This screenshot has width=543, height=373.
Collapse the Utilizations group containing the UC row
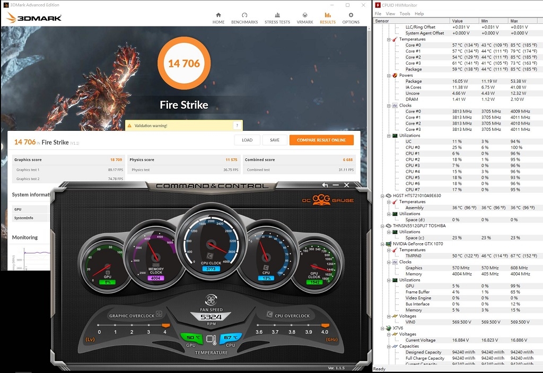click(389, 136)
